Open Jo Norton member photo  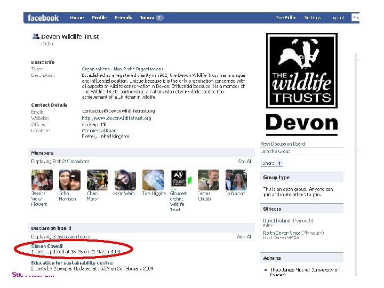236,180
